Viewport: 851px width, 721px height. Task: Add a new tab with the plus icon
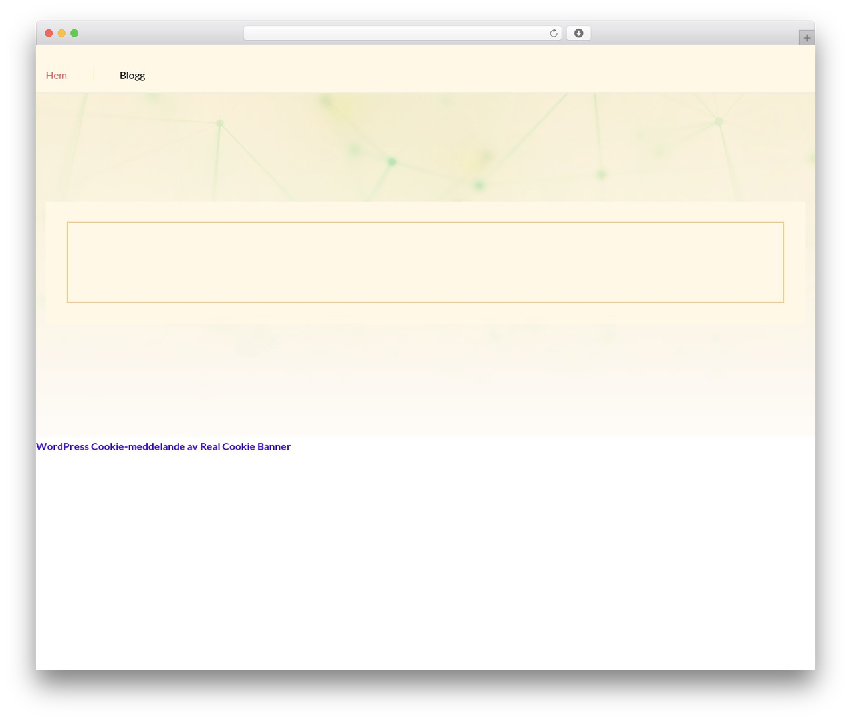click(806, 38)
